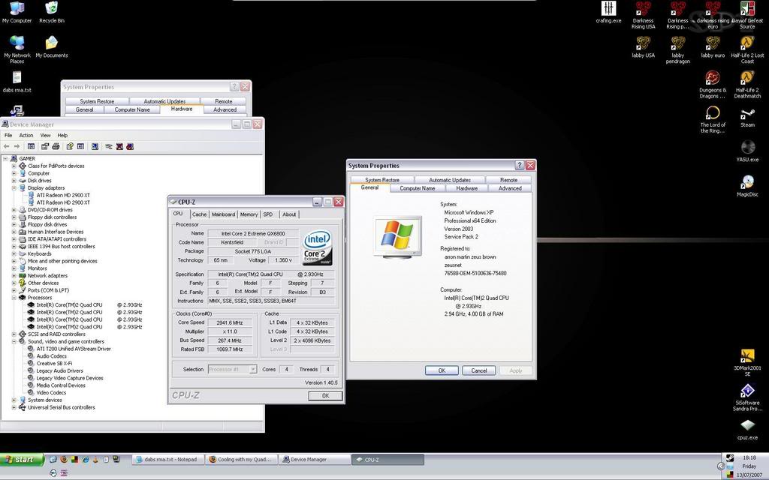
Task: Launch Internet Explorer from Quick Launch
Action: click(85, 460)
